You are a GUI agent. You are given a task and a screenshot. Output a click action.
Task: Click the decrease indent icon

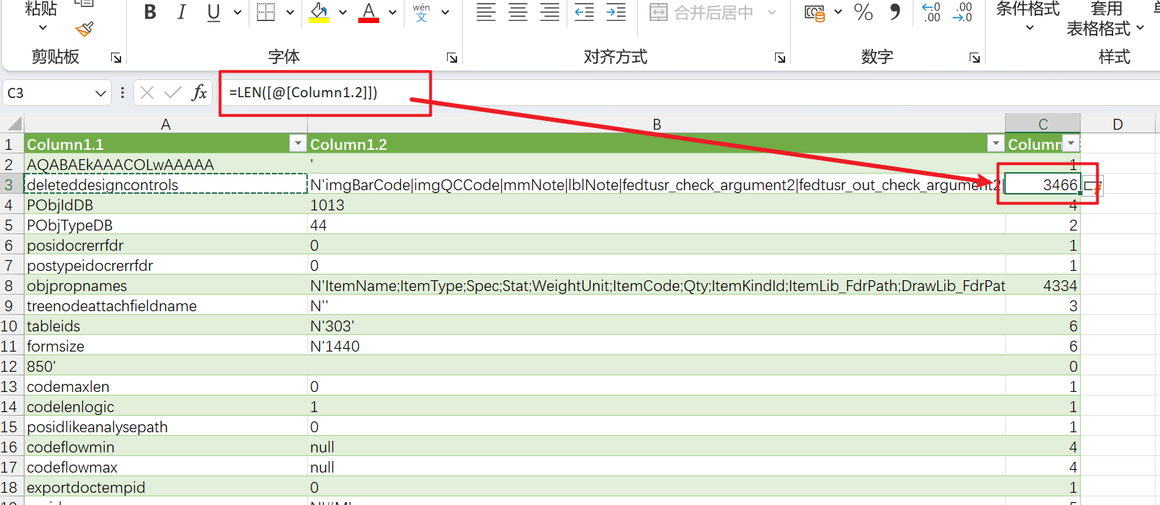[x=584, y=12]
